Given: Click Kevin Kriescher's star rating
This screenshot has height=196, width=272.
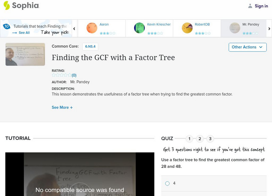Looking at the screenshot, I should 155,33.
